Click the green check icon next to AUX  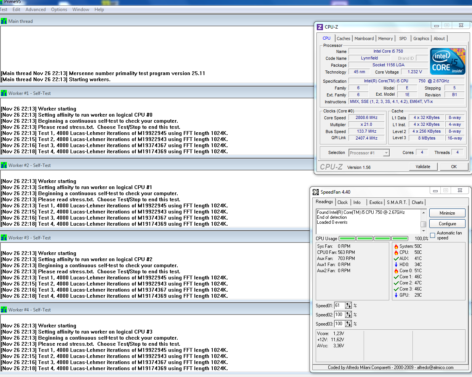(x=396, y=258)
